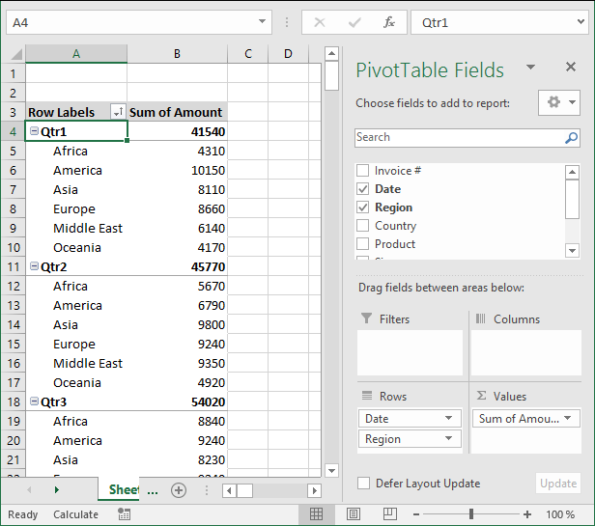The width and height of the screenshot is (595, 526).
Task: Select the Africa cell under Qtr3
Action: (76, 421)
